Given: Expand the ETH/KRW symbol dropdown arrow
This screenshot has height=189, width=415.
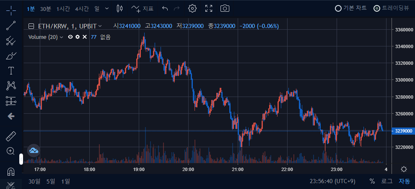Looking at the screenshot, I should (100, 26).
